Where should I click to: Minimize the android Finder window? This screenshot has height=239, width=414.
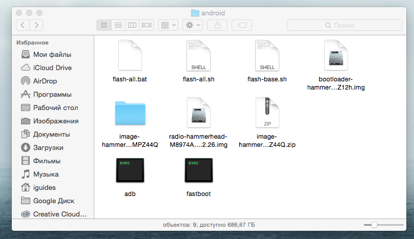(x=29, y=13)
